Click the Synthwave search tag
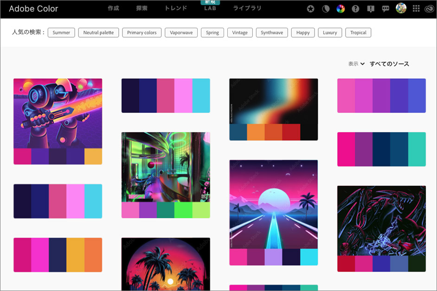This screenshot has width=437, height=291. pos(272,32)
